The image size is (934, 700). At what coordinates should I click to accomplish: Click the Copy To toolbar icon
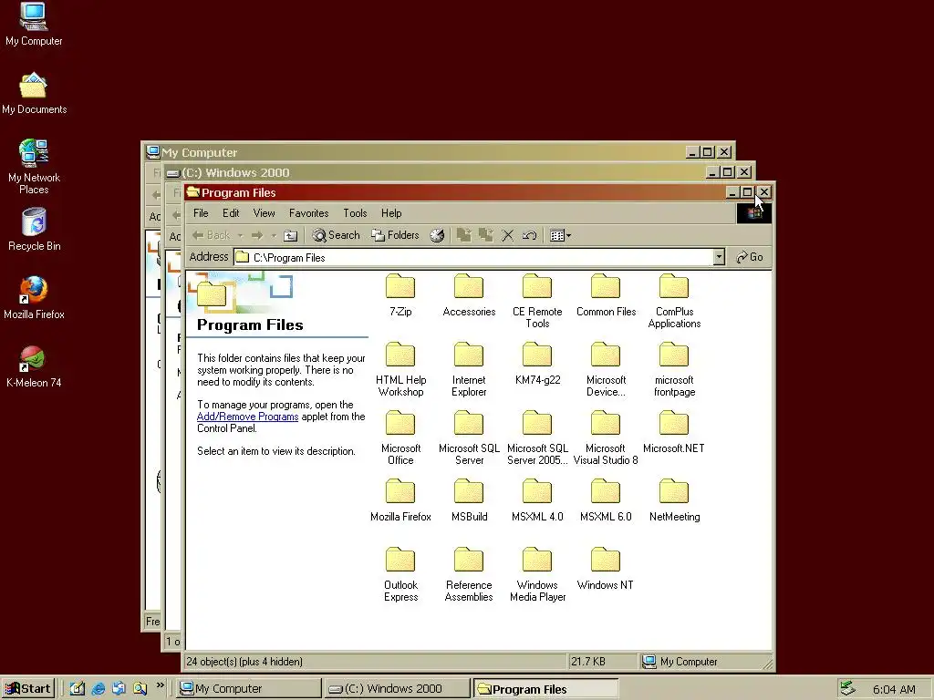pyautogui.click(x=486, y=236)
